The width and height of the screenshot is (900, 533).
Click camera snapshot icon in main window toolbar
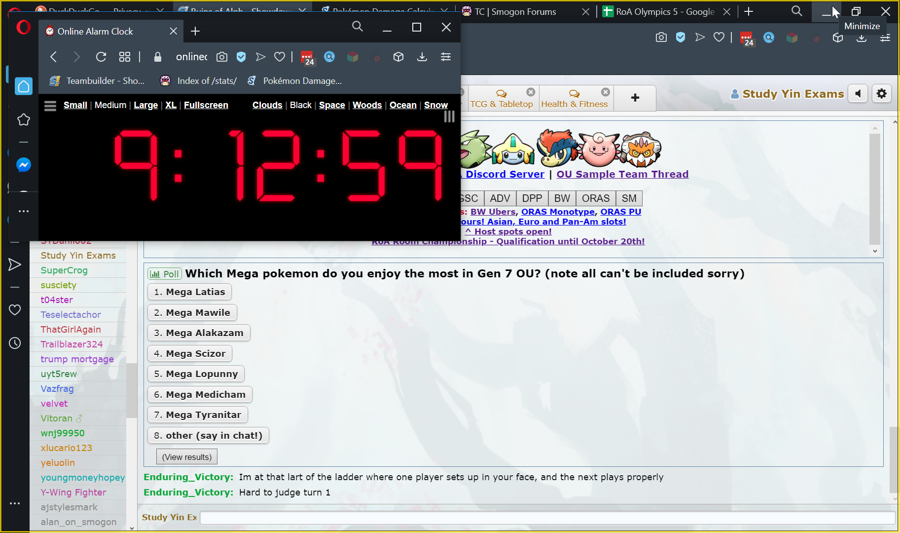(661, 37)
